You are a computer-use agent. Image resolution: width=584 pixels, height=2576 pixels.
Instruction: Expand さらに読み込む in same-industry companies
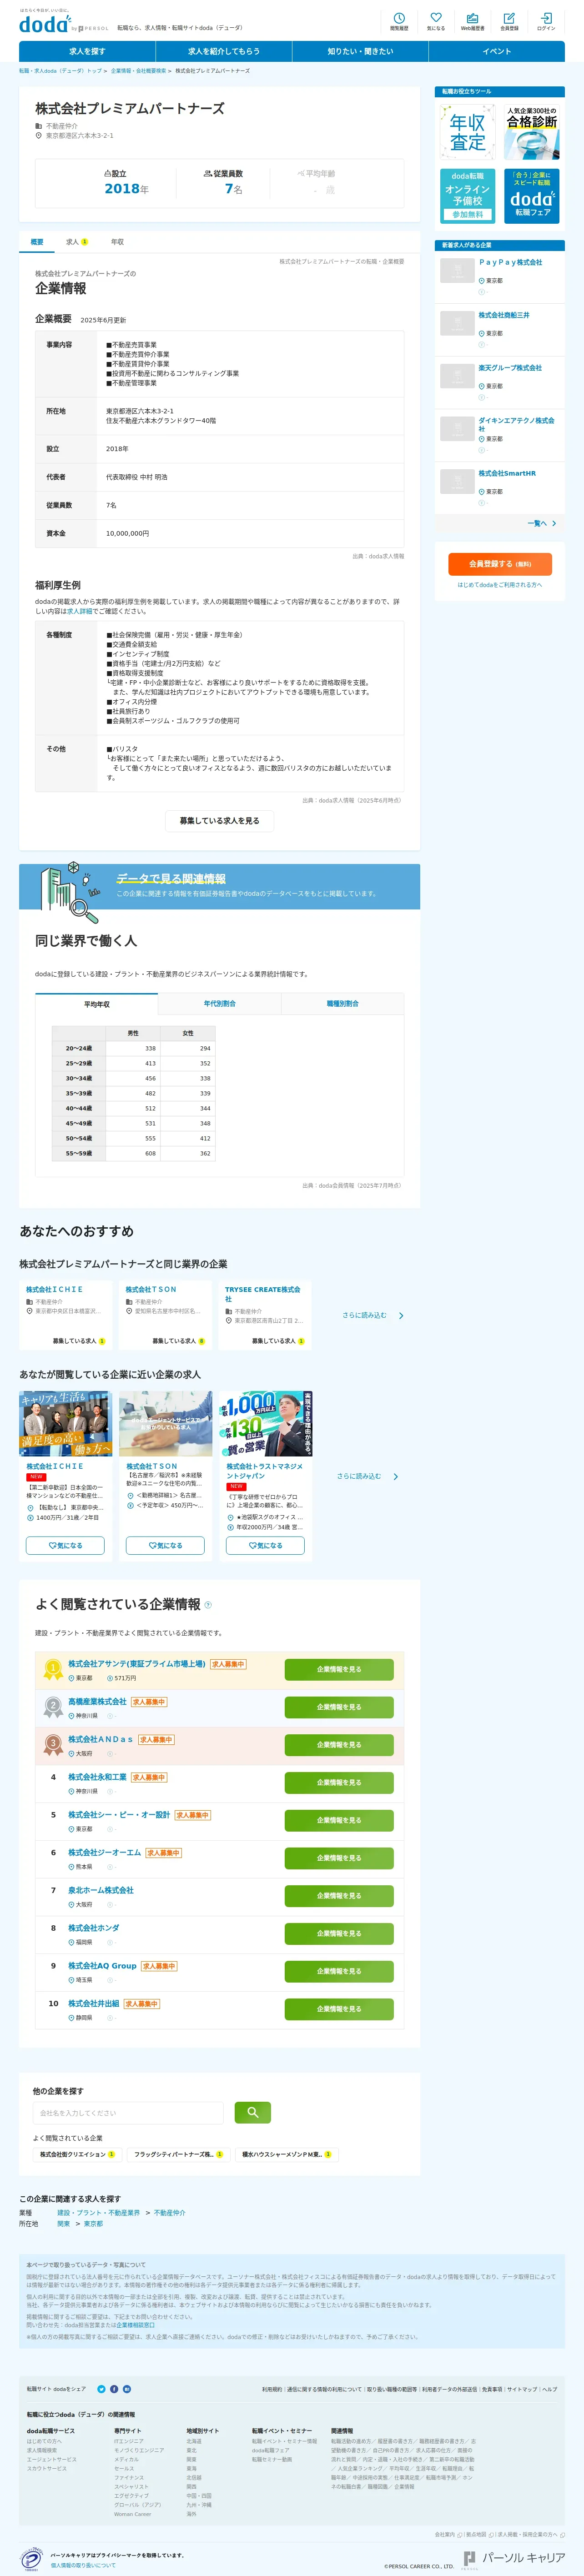click(372, 1315)
